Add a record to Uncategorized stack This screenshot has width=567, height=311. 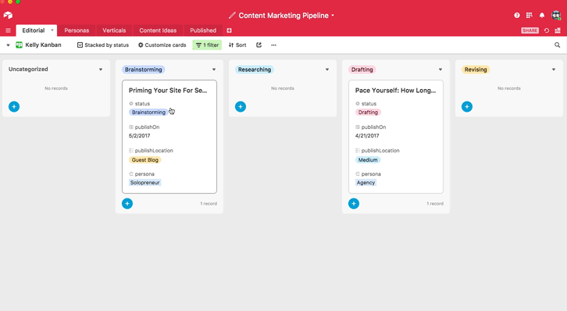[x=14, y=107]
